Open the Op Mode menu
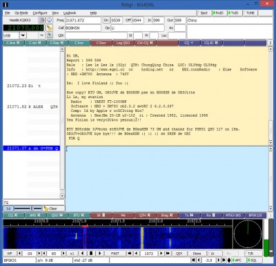Image resolution: width=276 pixels, height=266 pixels. pos(21,13)
